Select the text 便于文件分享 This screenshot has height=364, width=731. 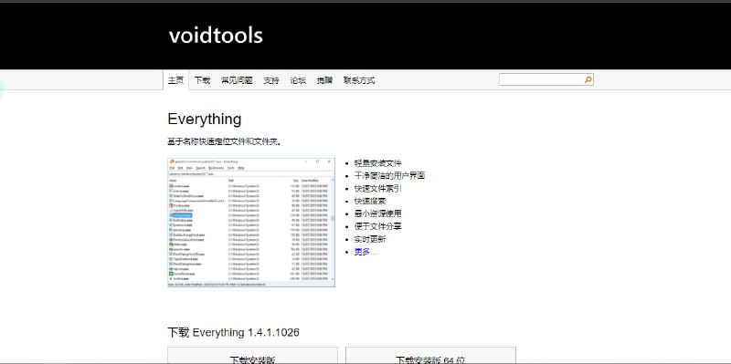point(377,226)
